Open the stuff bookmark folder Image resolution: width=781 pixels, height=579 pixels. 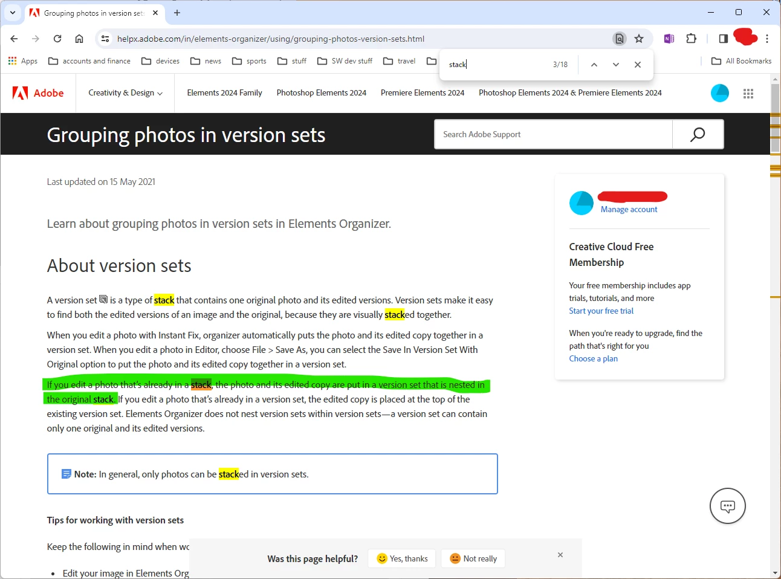point(292,61)
